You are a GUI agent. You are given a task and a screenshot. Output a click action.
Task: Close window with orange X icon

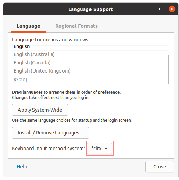(172, 9)
